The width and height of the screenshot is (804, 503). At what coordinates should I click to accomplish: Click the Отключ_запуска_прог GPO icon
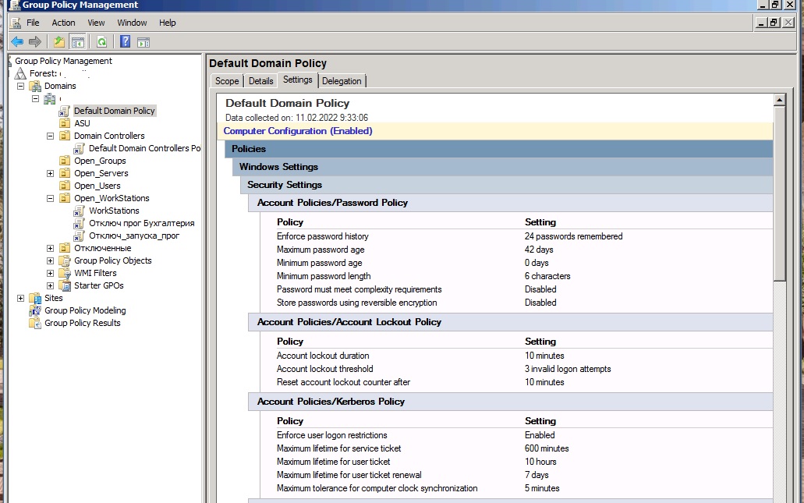[x=79, y=236]
